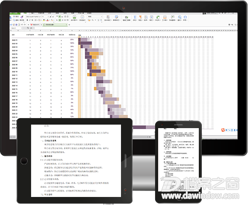The image size is (248, 205).
Task: Click the Find magnifier icon in ribbon
Action: click(180, 17)
